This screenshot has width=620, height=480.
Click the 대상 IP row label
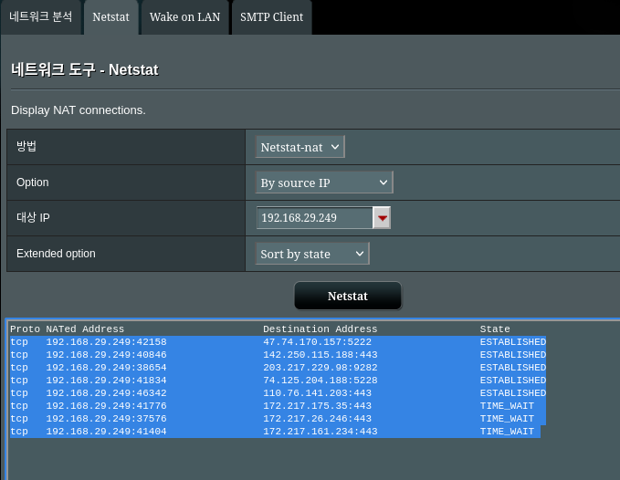33,218
